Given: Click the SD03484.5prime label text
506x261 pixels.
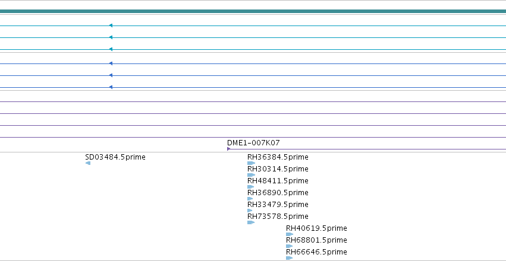Looking at the screenshot, I should pos(115,157).
